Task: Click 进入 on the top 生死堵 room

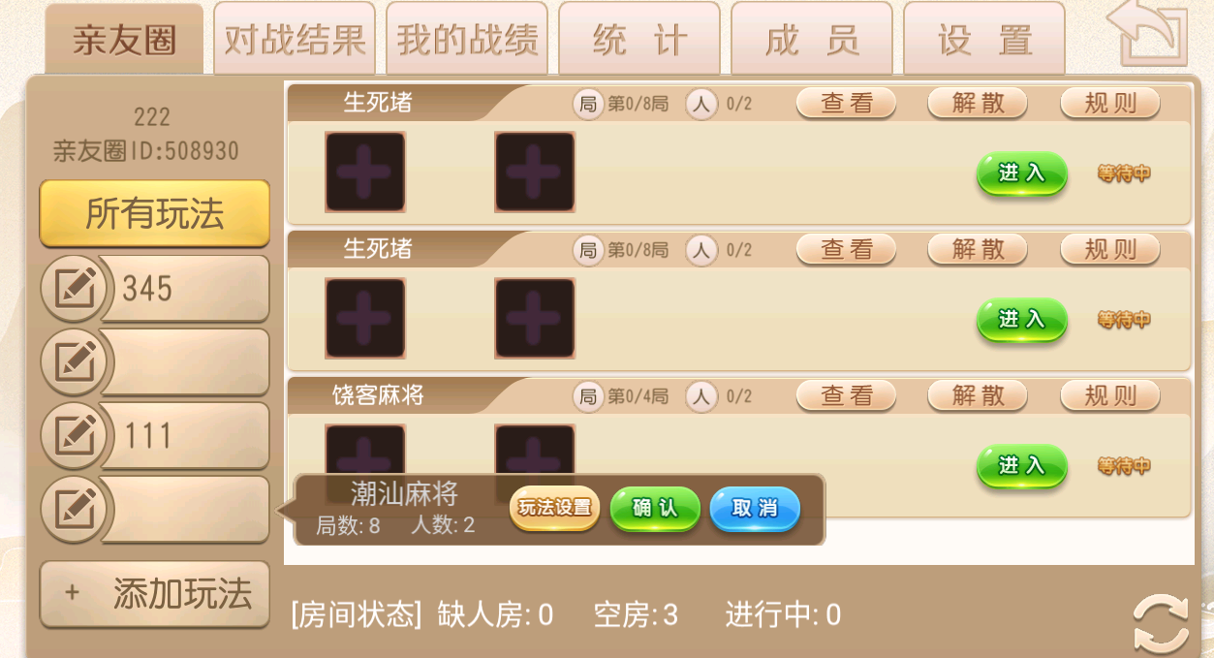Action: [1022, 173]
